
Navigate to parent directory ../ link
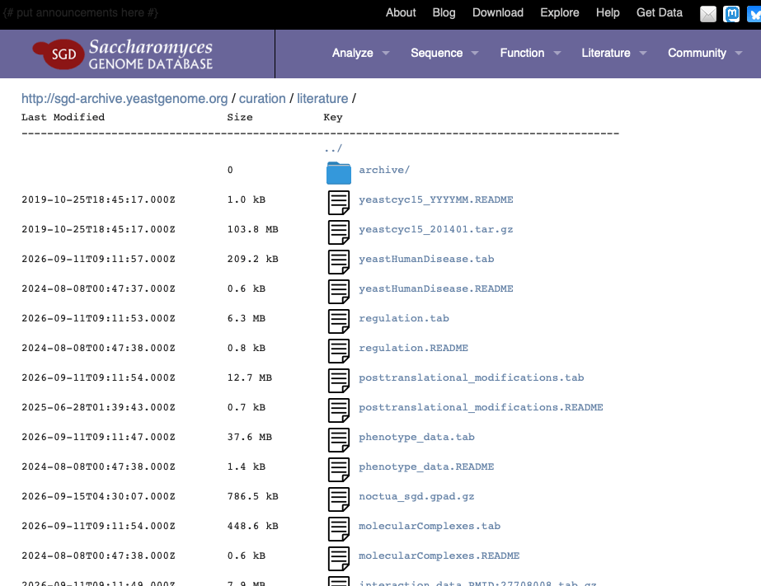(x=333, y=148)
